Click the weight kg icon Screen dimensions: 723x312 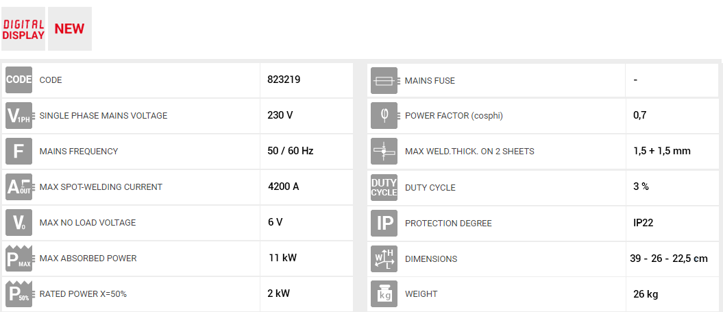click(384, 294)
